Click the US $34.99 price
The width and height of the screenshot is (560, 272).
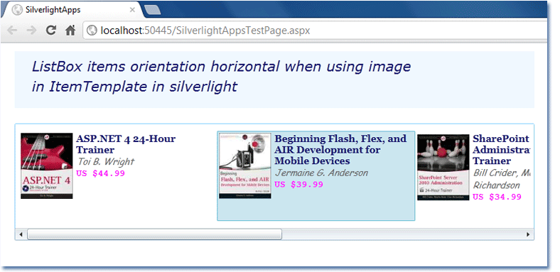click(x=497, y=197)
